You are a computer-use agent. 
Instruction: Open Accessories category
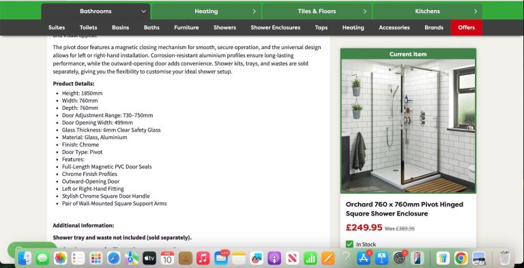pyautogui.click(x=394, y=27)
